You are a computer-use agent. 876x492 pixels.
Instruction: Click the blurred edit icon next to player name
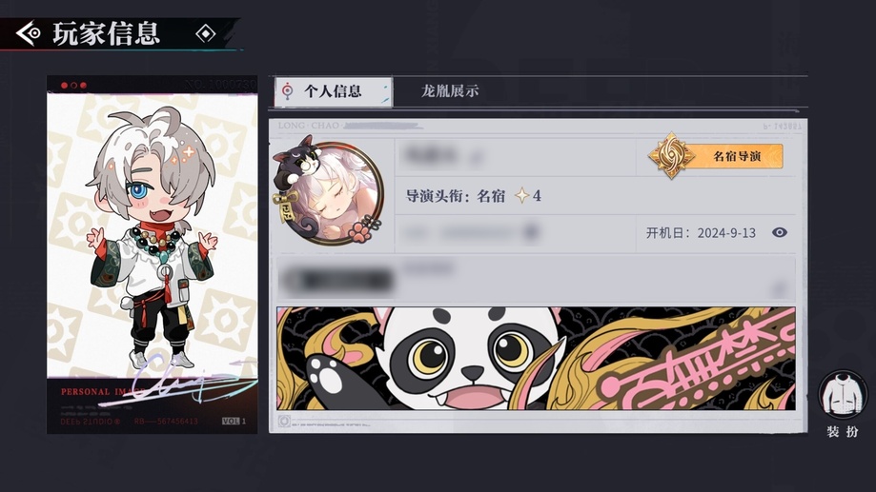476,158
